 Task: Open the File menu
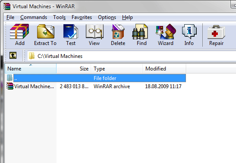click(x=10, y=17)
